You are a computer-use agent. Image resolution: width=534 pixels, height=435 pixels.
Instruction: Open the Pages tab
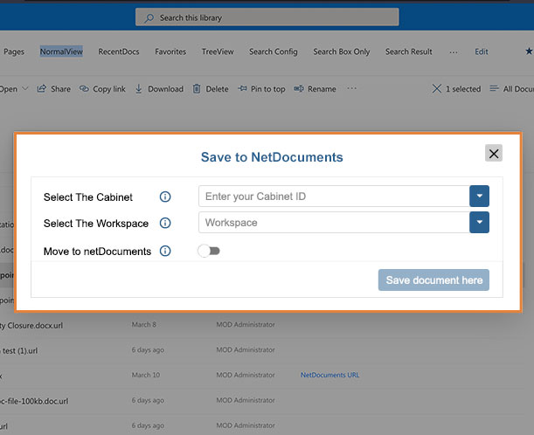[x=14, y=52]
